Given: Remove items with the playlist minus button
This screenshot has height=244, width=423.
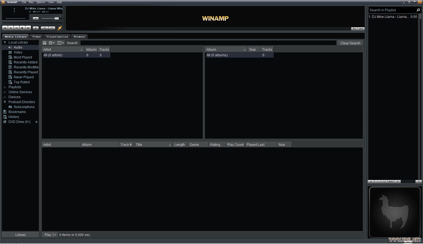Looking at the screenshot, I should point(378,181).
